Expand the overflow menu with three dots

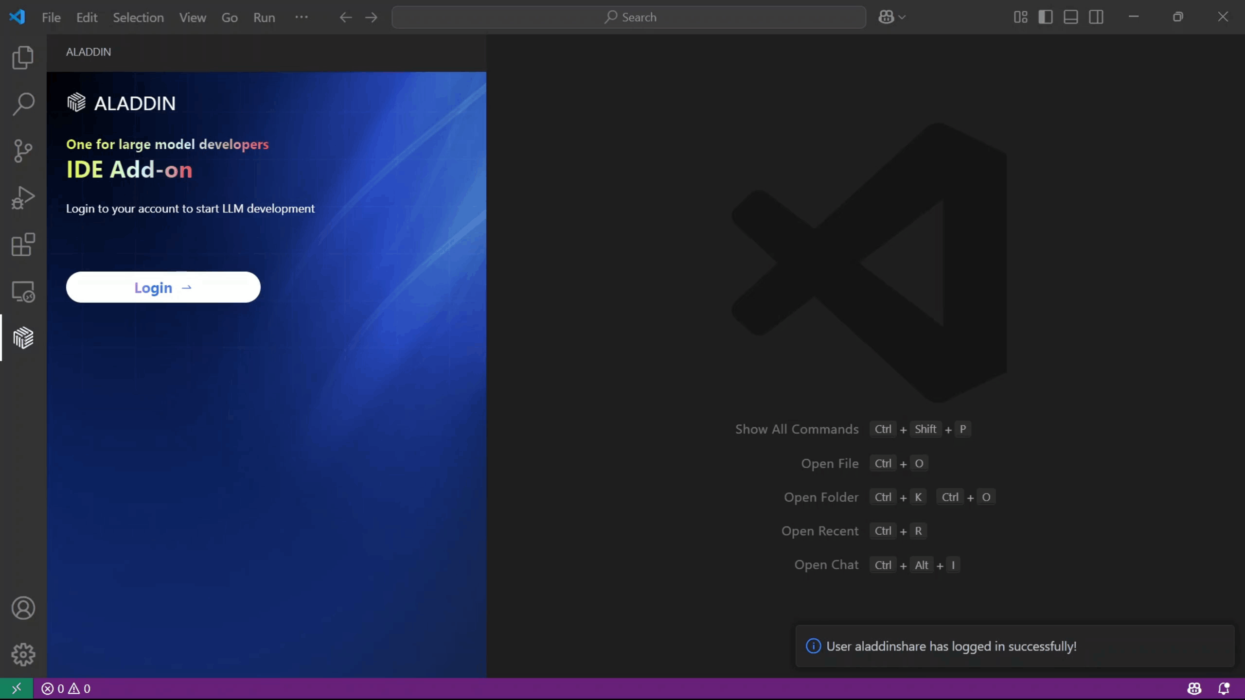point(302,17)
